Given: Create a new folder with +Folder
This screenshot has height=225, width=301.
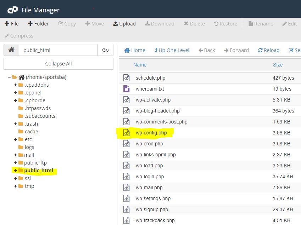Looking at the screenshot, I should (x=38, y=24).
